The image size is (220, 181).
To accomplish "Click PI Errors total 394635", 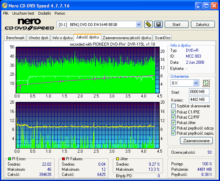I will [45, 175].
